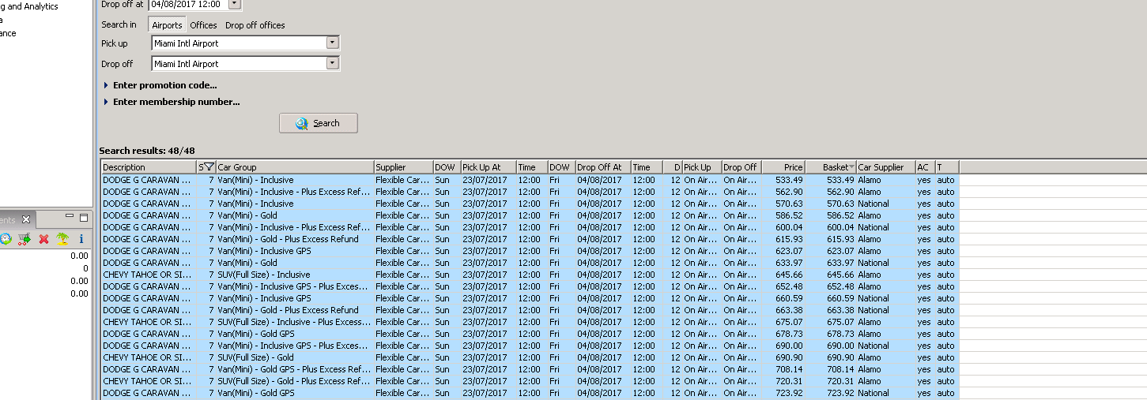Select the Drop off offices tab
The image size is (1147, 400).
pos(255,25)
